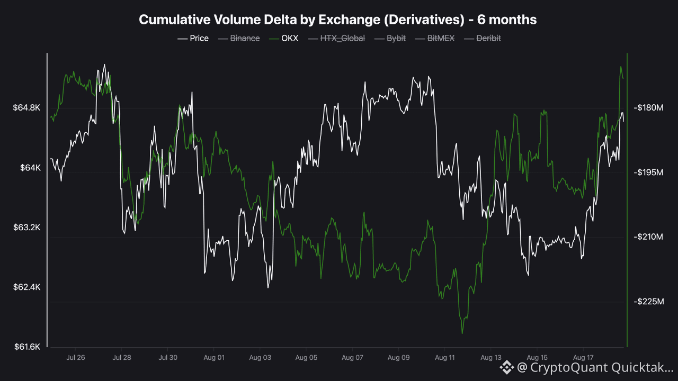The height and width of the screenshot is (381, 678).
Task: Select the Jul 28 date label
Action: (122, 357)
